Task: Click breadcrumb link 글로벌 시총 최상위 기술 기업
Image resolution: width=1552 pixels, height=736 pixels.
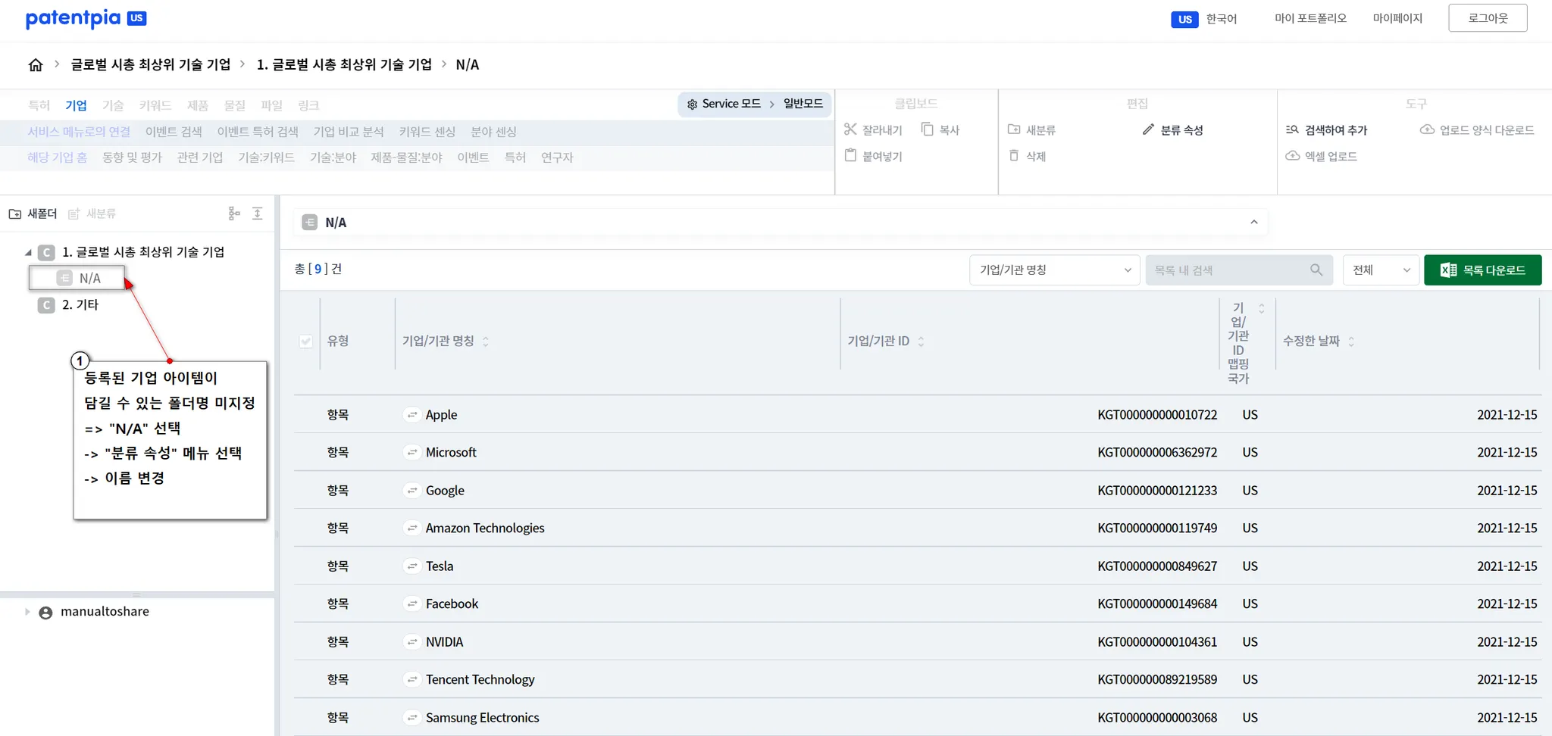Action: pos(150,65)
